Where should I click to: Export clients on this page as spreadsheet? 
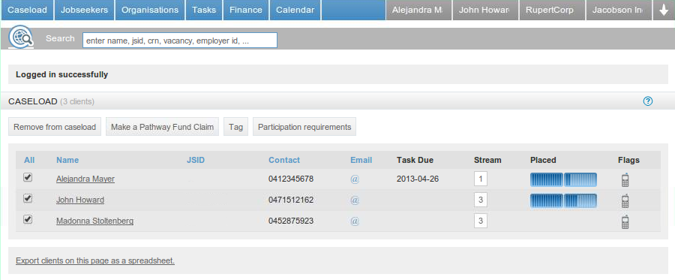[x=95, y=260]
